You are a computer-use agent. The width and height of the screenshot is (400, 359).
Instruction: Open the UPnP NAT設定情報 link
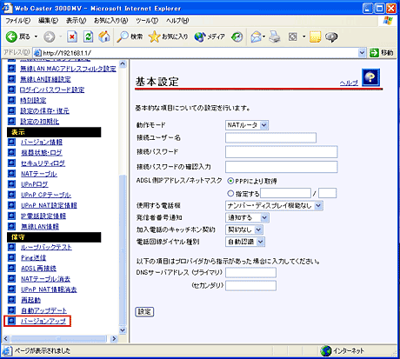click(x=49, y=205)
